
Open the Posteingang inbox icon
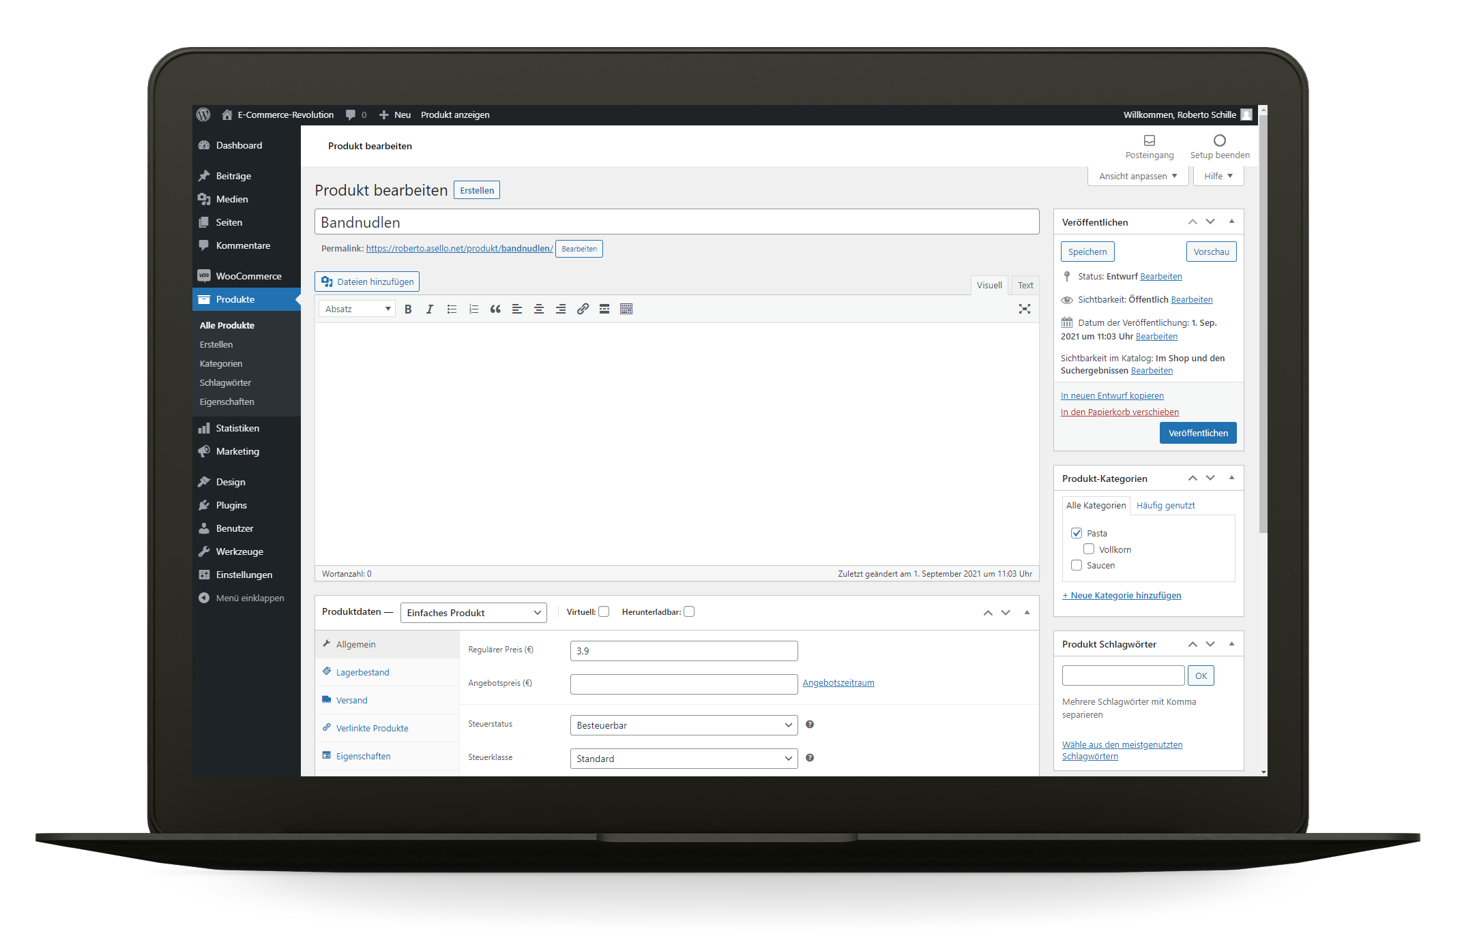pyautogui.click(x=1149, y=141)
